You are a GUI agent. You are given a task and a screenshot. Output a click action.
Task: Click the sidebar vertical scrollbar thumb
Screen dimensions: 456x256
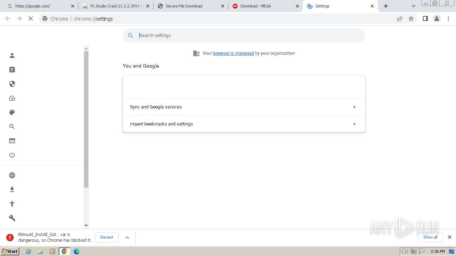coord(86,119)
